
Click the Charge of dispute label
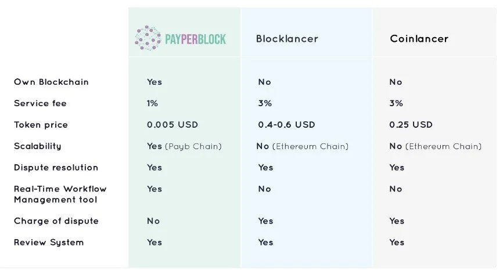point(56,221)
